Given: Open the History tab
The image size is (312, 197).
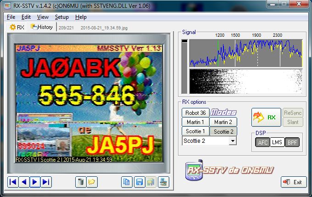Looking at the screenshot, I should 42,27.
